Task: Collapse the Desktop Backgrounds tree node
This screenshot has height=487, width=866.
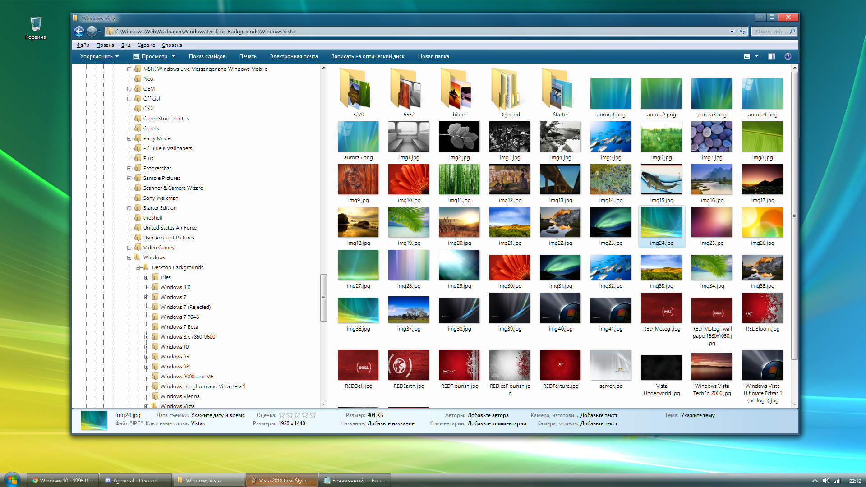Action: pyautogui.click(x=138, y=267)
